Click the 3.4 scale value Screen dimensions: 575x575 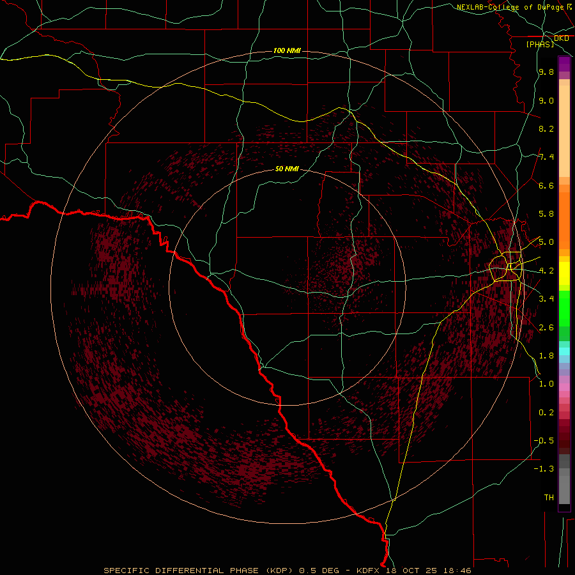(x=546, y=299)
